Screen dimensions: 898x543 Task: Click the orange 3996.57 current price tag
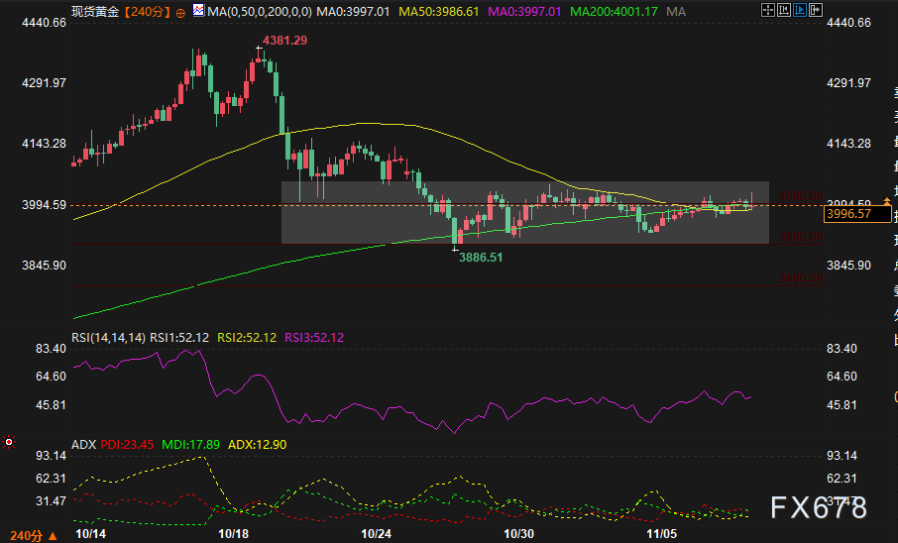pos(849,213)
